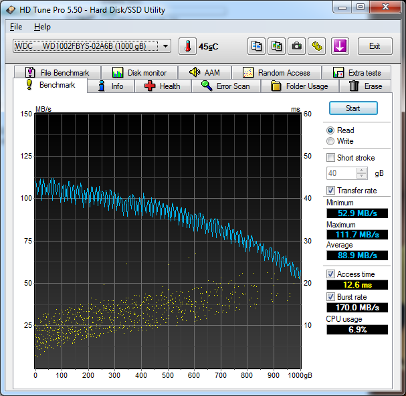Click the short stroke gB input field
Image resolution: width=406 pixels, height=396 pixels.
point(341,173)
